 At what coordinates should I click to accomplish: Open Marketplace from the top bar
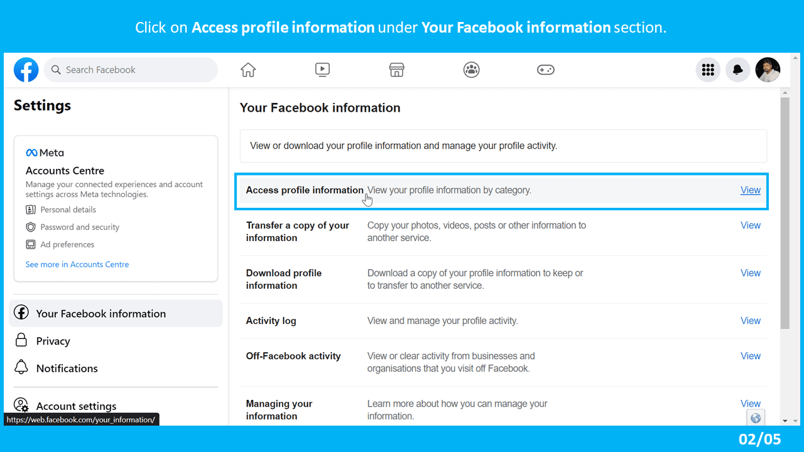(396, 70)
